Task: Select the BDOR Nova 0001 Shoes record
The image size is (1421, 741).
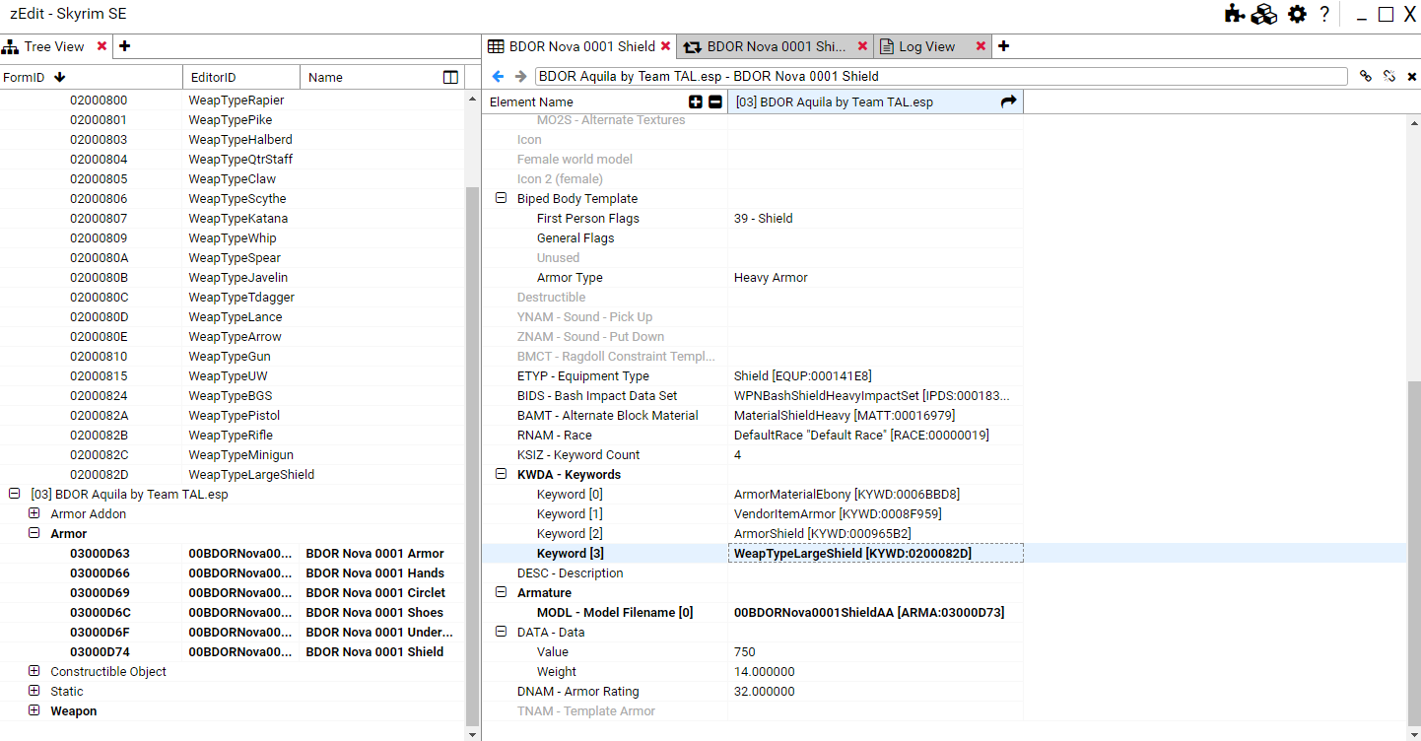Action: (x=233, y=612)
